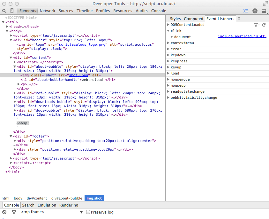This screenshot has height=219, width=269.
Task: Click the console filter funnel icon
Action: [14, 212]
